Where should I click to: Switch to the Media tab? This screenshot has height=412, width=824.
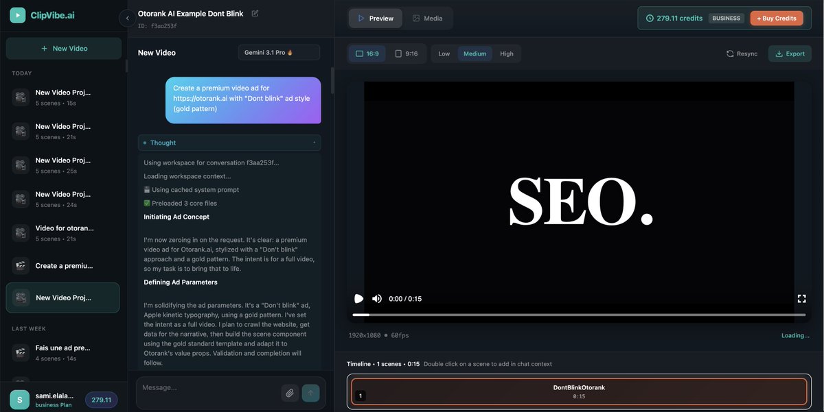click(427, 19)
